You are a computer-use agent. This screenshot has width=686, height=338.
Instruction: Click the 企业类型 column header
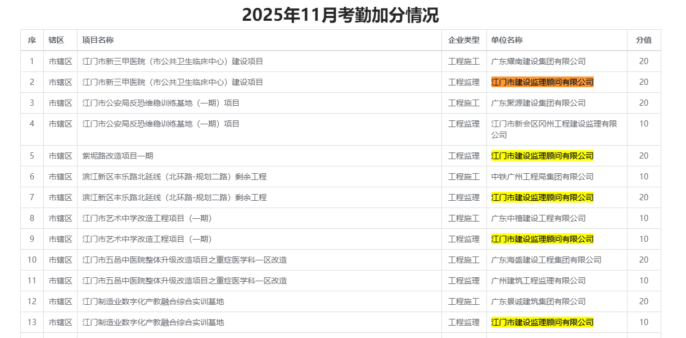(463, 40)
